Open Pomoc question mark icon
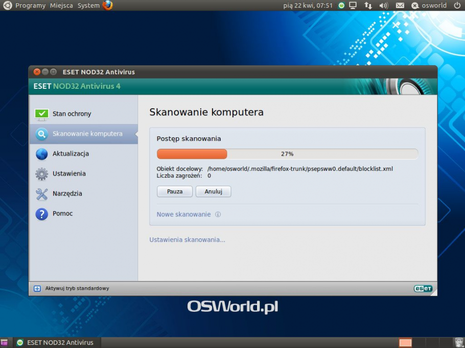 [41, 214]
